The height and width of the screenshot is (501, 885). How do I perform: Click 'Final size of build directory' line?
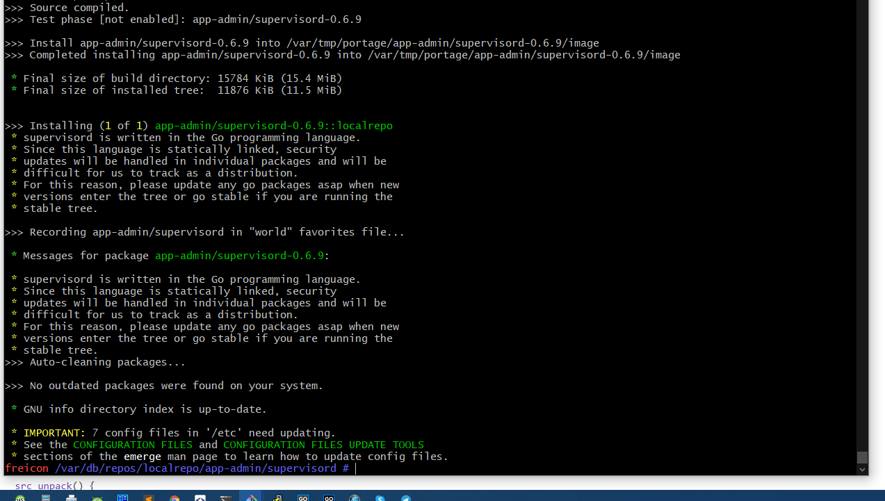pos(177,79)
